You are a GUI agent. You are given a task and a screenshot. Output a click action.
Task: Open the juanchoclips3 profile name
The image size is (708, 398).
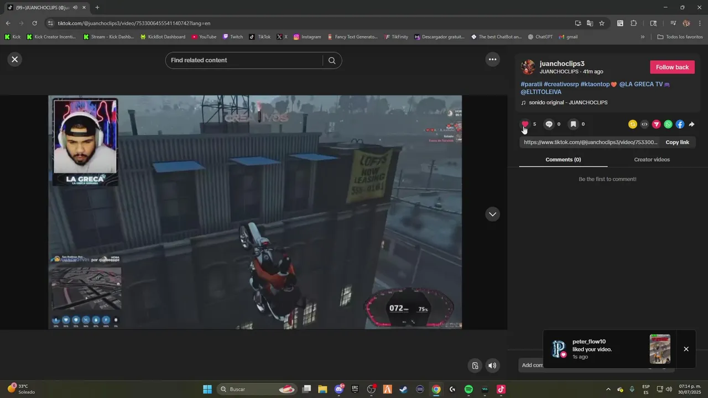pos(562,64)
